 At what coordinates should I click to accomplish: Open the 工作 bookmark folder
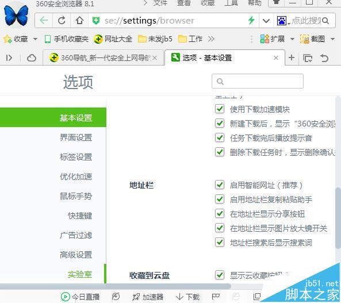(x=190, y=39)
